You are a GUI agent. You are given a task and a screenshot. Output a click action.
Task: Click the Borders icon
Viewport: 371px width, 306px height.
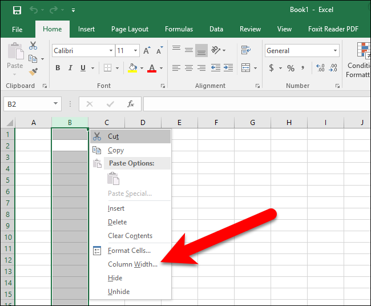[107, 68]
